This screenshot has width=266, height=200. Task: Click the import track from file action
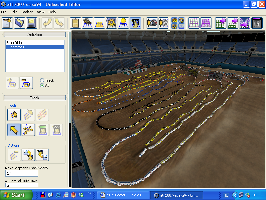[x=28, y=155]
